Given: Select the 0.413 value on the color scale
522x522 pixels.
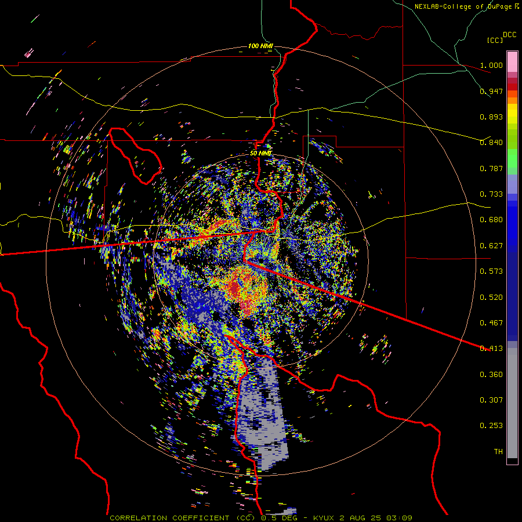Looking at the screenshot, I should (491, 349).
